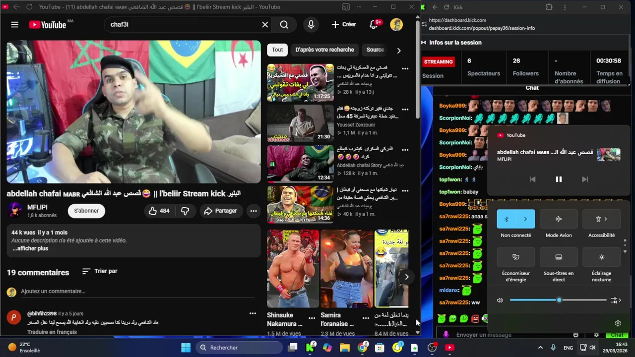Show hidden tray icons chevron
Screen dimensions: 635x357
(540, 348)
